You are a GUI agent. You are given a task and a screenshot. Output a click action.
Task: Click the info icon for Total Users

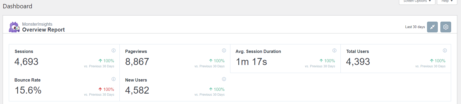(x=445, y=51)
